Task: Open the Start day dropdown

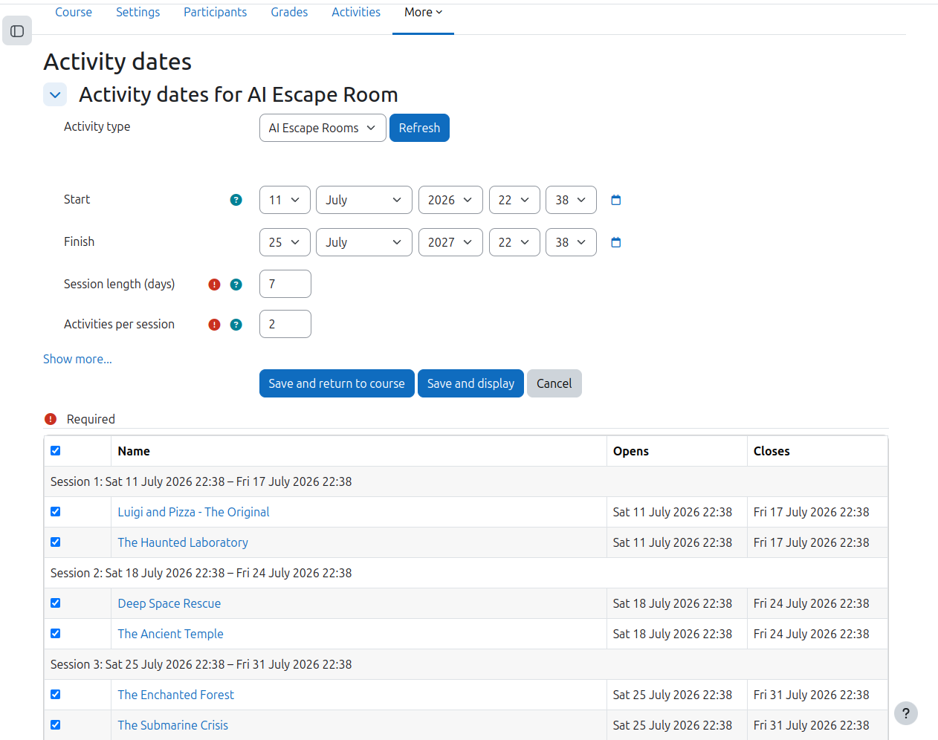Action: pos(285,200)
